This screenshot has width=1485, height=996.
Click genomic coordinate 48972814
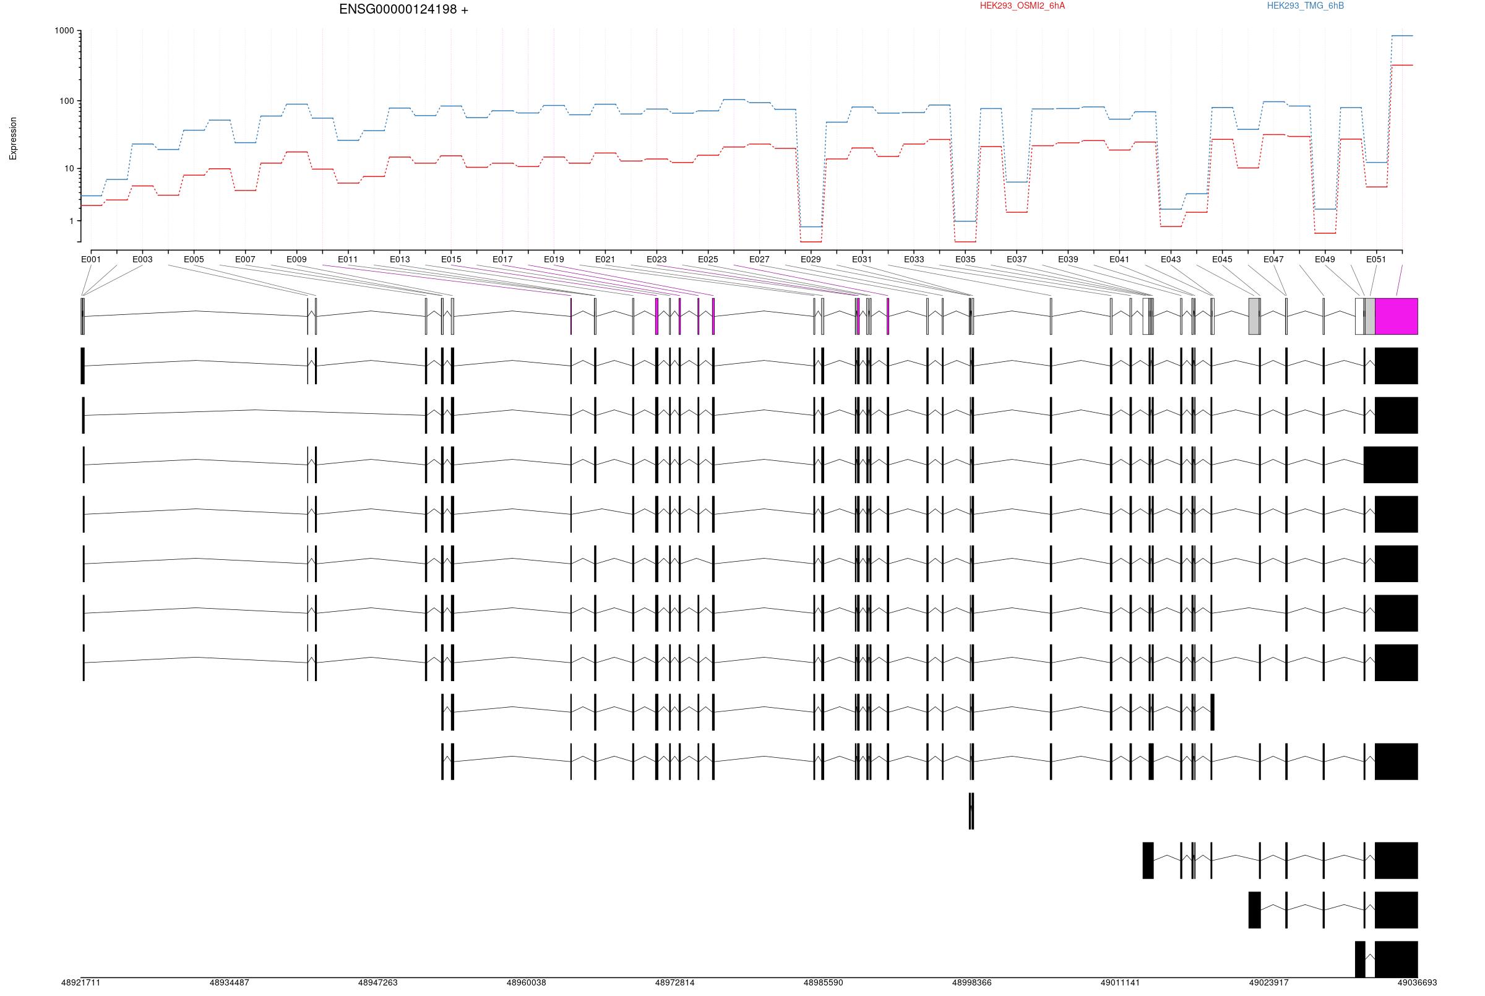(674, 982)
